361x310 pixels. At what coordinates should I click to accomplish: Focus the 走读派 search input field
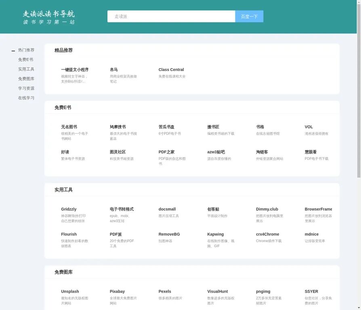pos(171,16)
